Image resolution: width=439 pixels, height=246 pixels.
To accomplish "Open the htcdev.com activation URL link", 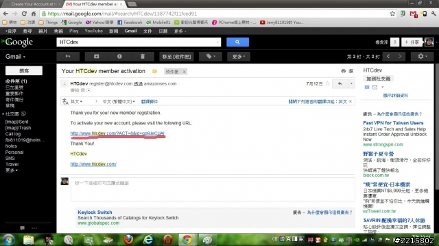I will pyautogui.click(x=117, y=133).
